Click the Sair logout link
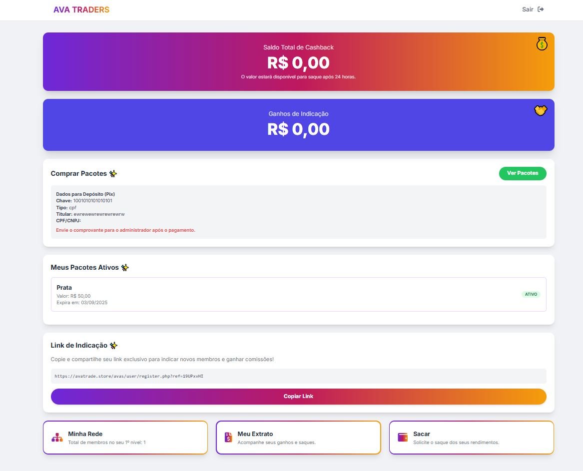This screenshot has width=583, height=471. click(528, 9)
